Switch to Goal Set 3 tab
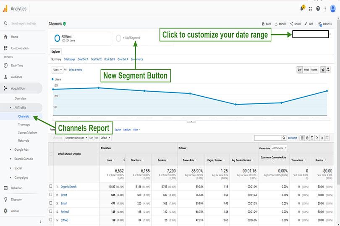This screenshot has width=340, height=226. 110,59
